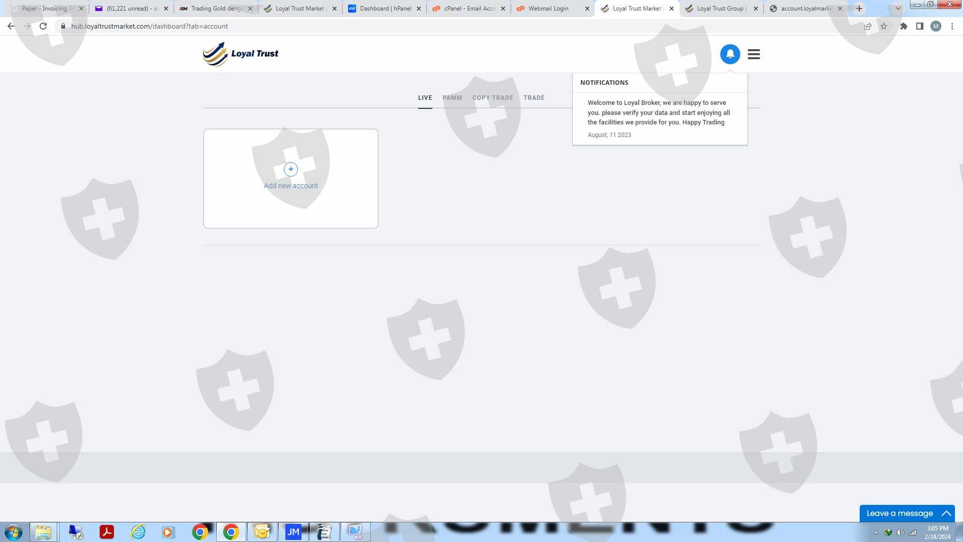Open a new browser tab

click(859, 9)
